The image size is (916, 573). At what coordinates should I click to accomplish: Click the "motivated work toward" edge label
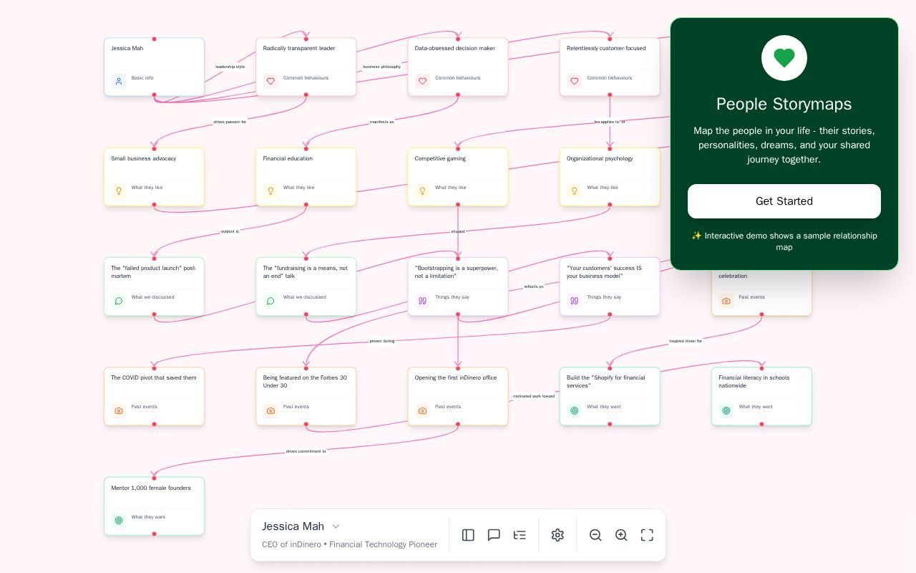[534, 396]
